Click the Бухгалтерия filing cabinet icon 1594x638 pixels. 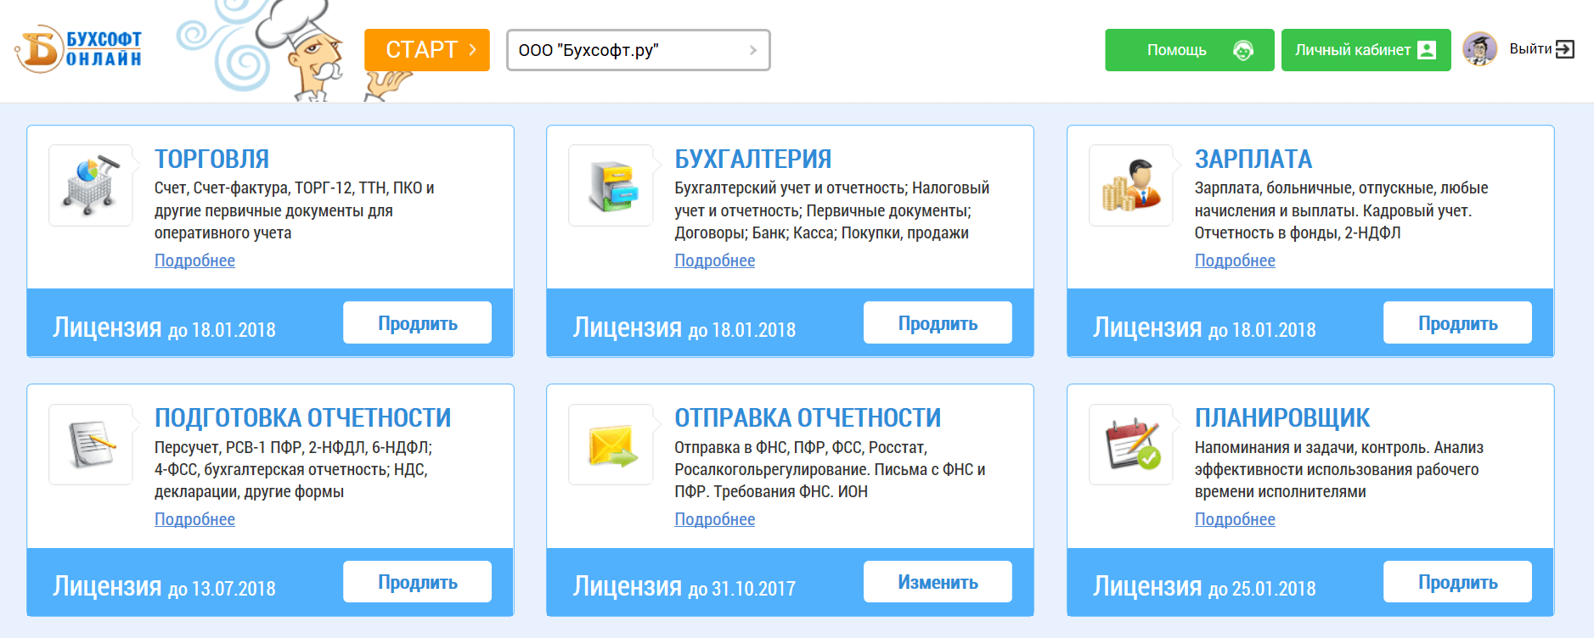tap(611, 185)
